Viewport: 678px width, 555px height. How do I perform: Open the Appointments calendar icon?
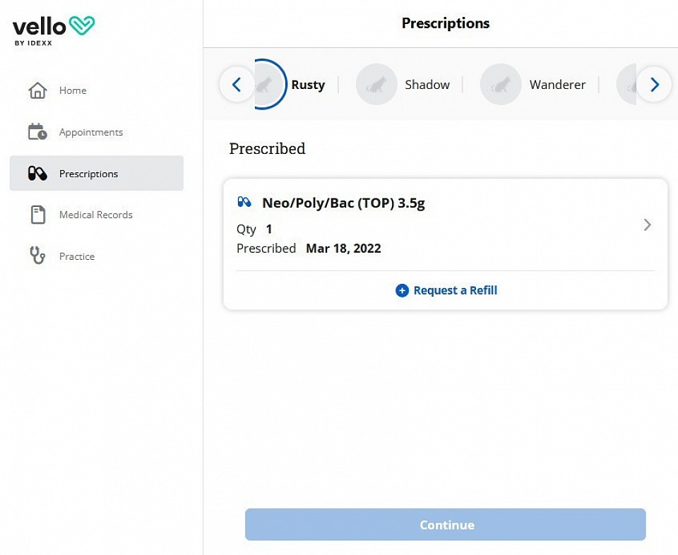coord(37,132)
